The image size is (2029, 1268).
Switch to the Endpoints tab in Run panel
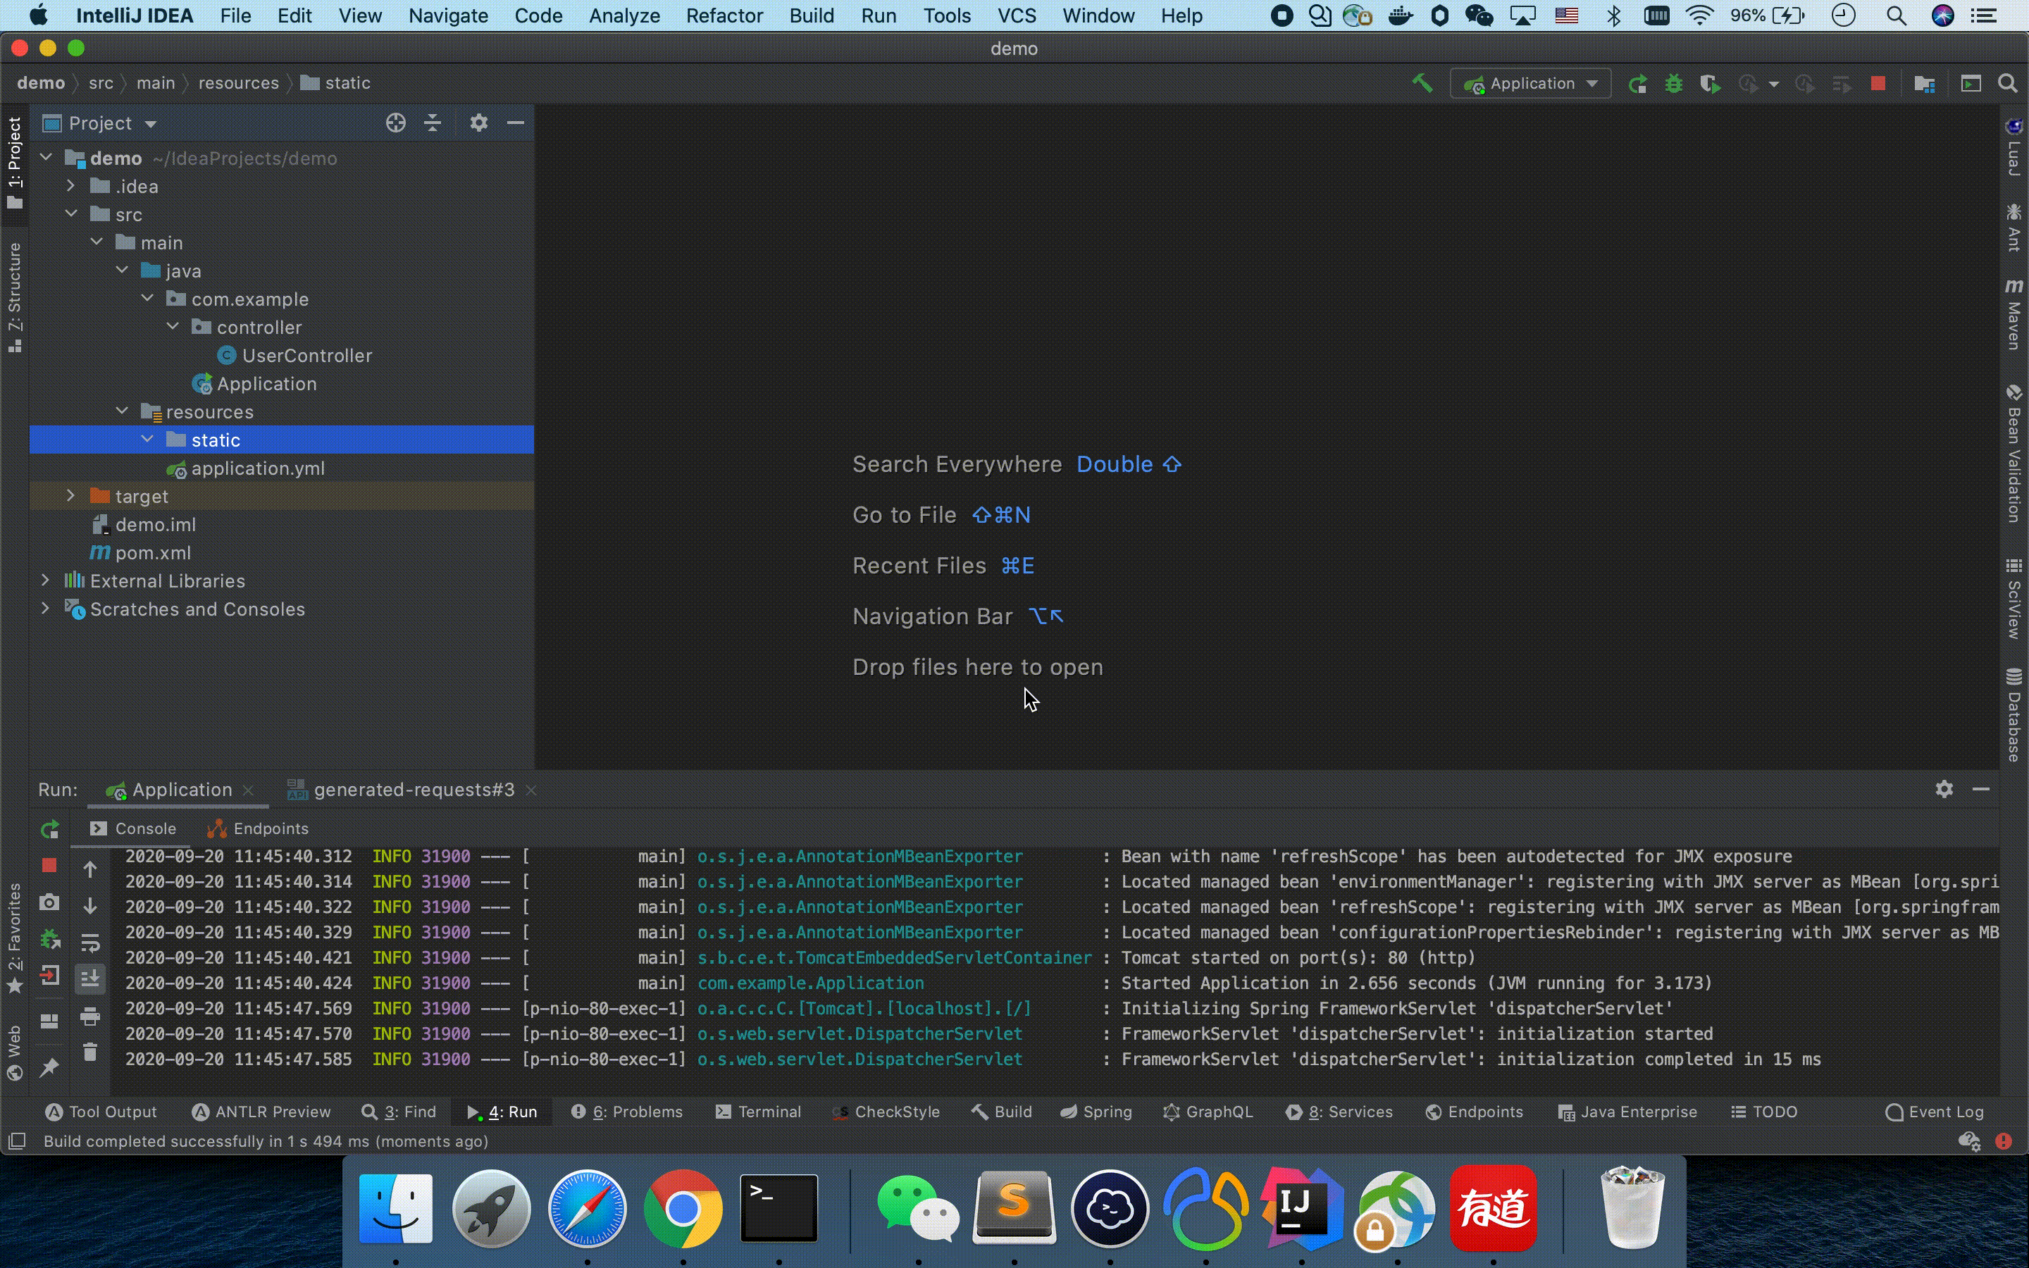(x=259, y=828)
